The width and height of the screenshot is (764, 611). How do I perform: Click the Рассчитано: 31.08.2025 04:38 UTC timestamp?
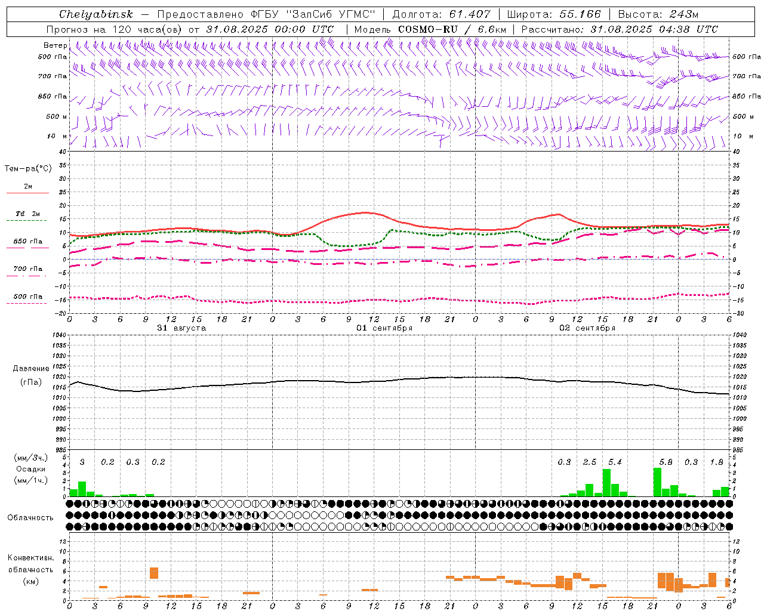click(x=620, y=29)
